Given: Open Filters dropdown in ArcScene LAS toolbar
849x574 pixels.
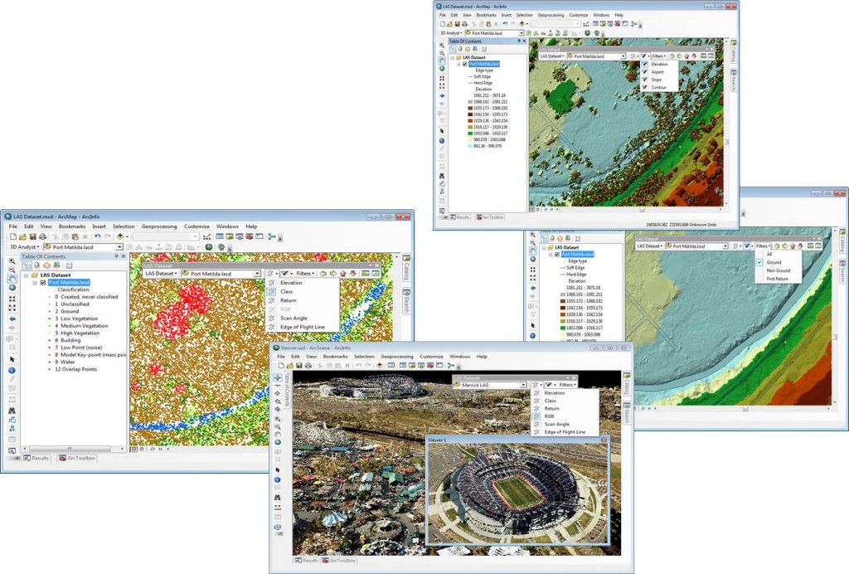Looking at the screenshot, I should click(x=567, y=385).
